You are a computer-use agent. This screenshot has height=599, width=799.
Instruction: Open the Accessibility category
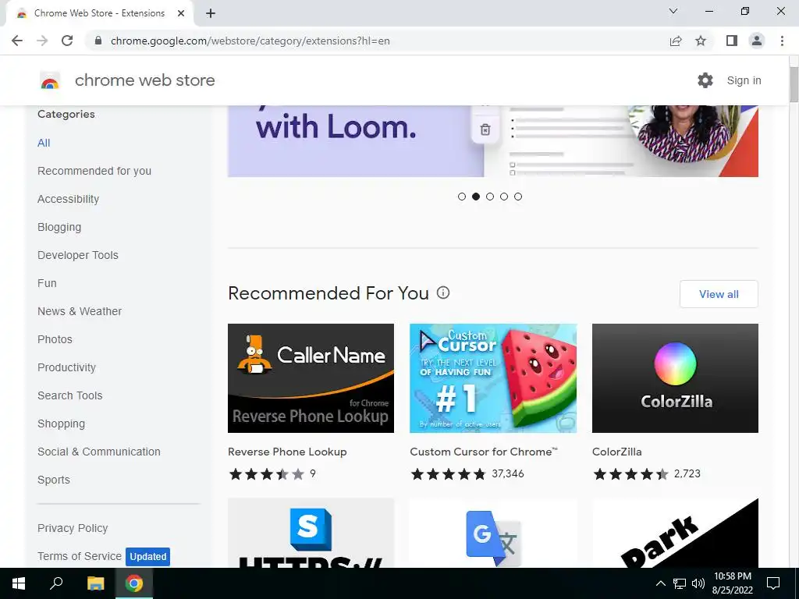[x=69, y=199]
